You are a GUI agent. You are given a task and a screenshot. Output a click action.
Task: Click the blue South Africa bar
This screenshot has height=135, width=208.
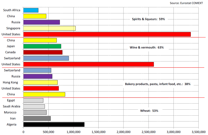[x=31, y=10]
